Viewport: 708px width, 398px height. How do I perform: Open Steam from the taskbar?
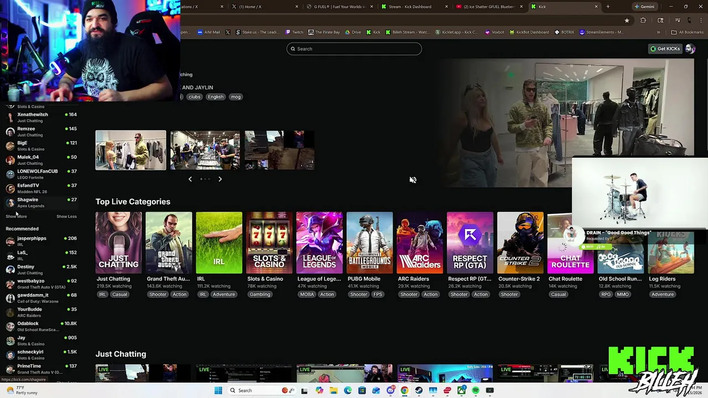[x=419, y=390]
